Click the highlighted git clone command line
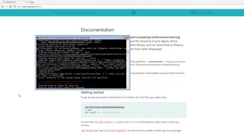The image size is (244, 137). click(104, 107)
